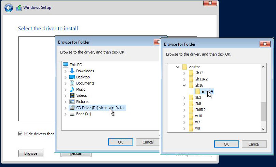Click the Videos folder icon
Image resolution: width=276 pixels, height=167 pixels.
[x=72, y=95]
